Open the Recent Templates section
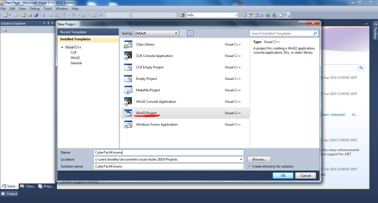This screenshot has height=203, width=378. [73, 32]
